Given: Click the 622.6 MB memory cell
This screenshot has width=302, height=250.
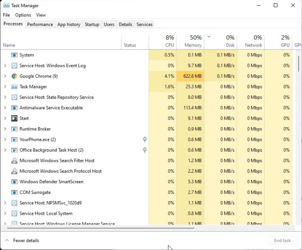Looking at the screenshot, I should (x=190, y=76).
